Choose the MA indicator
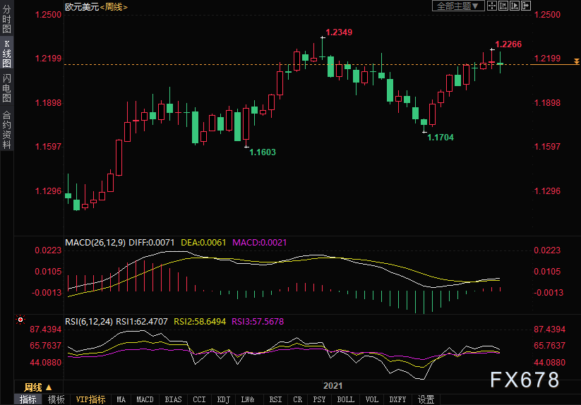 121,399
